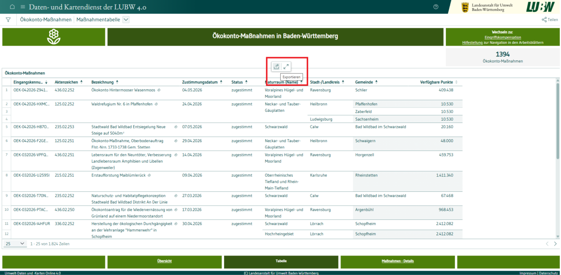This screenshot has width=561, height=275.
Task: Open link icon beside Naturschutz- und Habitatpflegekonzeption
Action: (176, 196)
